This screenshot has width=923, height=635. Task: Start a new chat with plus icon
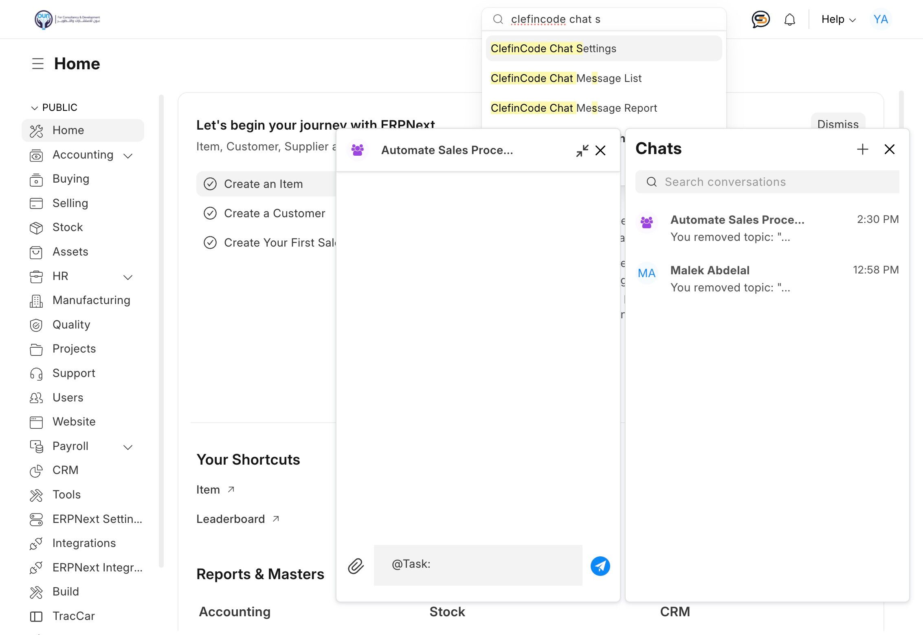click(862, 149)
